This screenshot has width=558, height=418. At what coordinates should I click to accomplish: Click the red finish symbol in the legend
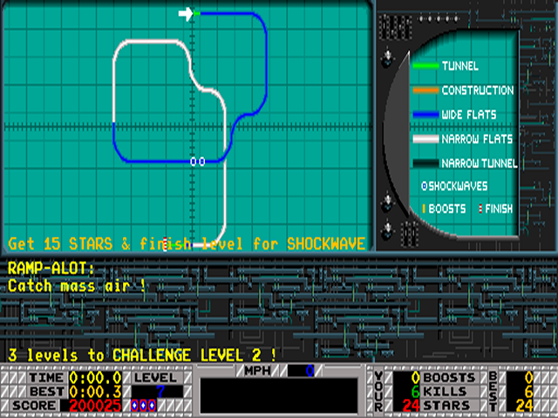(x=480, y=209)
